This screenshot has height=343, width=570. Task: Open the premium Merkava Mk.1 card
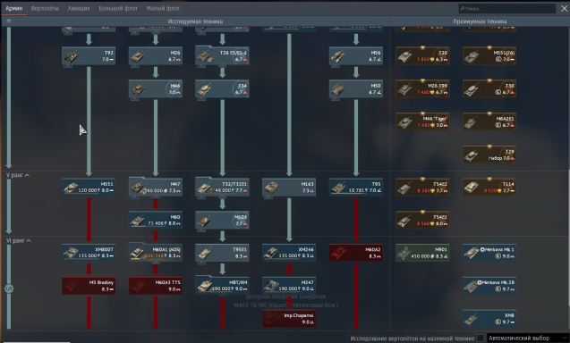[x=489, y=253]
